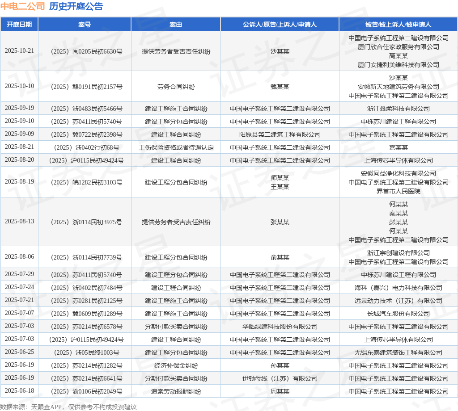Click plaintiff 周某某
The image size is (458, 411).
[280, 391]
